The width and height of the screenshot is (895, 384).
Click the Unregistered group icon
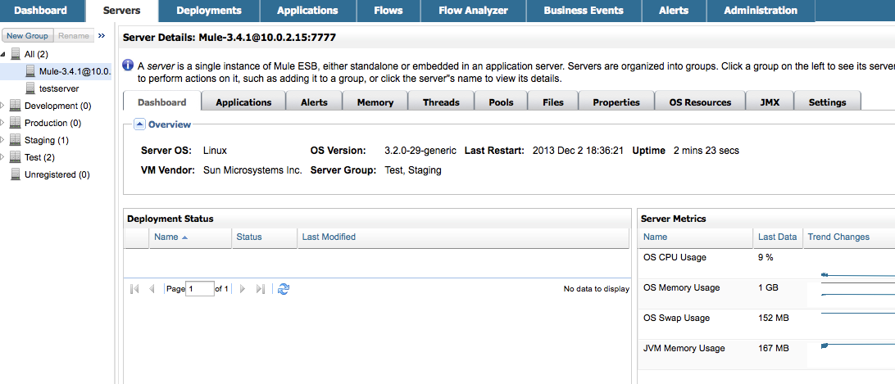[16, 174]
